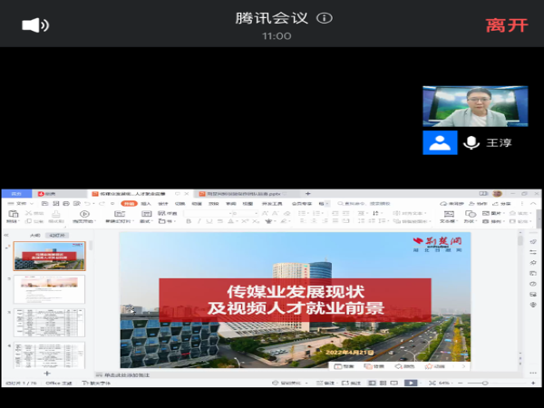
Task: Click the new slide icon
Action: point(120,214)
